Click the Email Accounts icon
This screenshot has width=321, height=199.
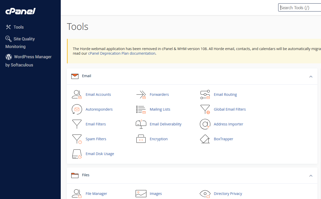77,95
